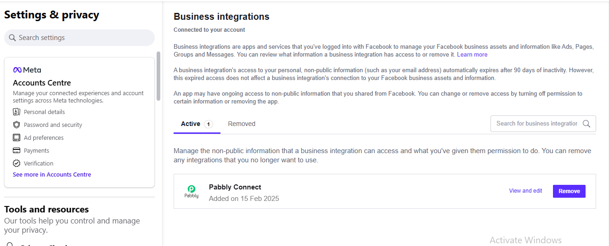Screen dimensions: 609x246
Task: Focus the Search for business integrations field
Action: tap(543, 124)
